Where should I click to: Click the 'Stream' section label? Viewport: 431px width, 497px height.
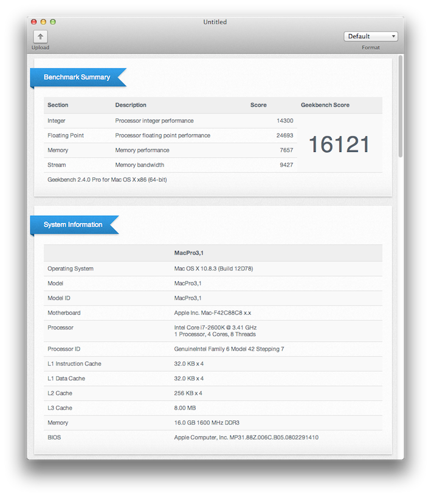click(x=57, y=165)
